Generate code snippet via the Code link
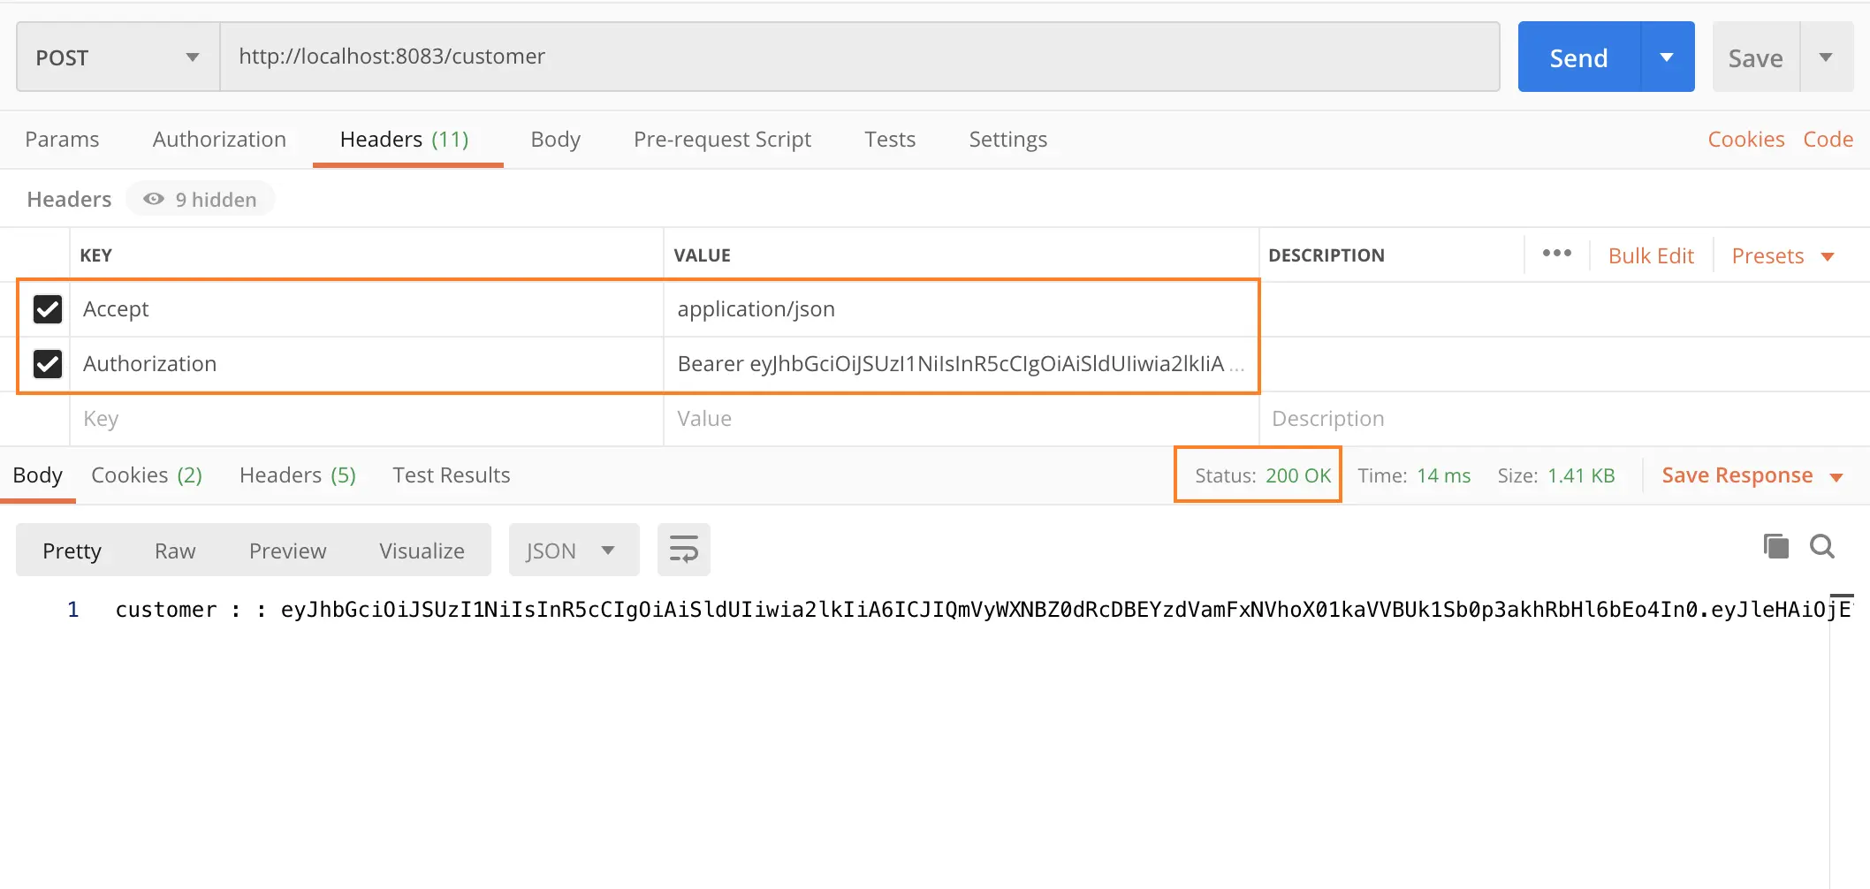Viewport: 1870px width, 889px height. coord(1828,139)
